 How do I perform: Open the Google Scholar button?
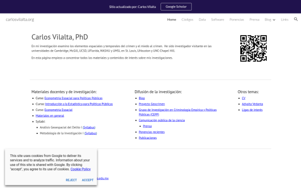coord(176,7)
